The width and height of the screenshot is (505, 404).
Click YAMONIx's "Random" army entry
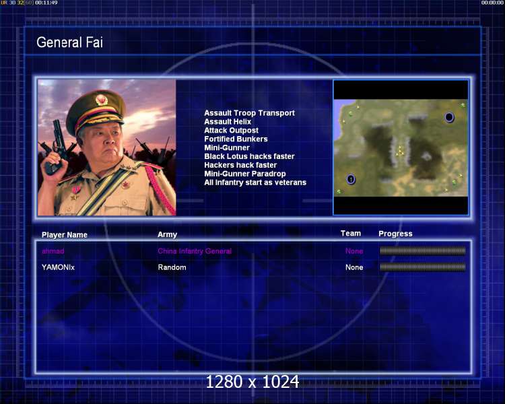coord(172,267)
